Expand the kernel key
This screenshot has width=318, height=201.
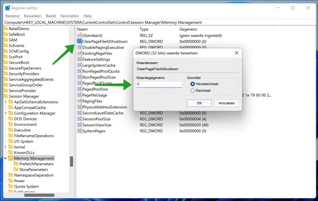coord(5,147)
